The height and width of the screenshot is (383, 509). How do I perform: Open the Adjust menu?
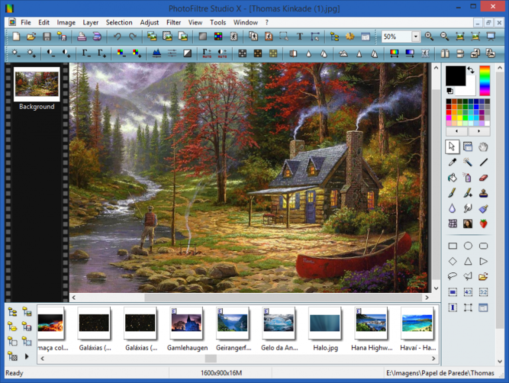click(149, 22)
